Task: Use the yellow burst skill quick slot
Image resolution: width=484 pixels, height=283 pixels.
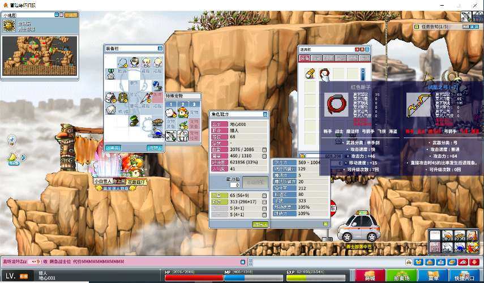Action: [x=472, y=247]
